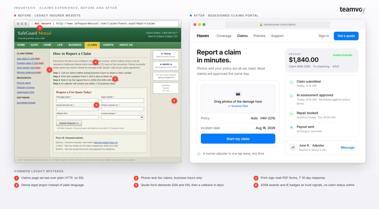This screenshot has height=209, width=379.
Task: Click the camera icon in the photo drop zone
Action: (238, 94)
